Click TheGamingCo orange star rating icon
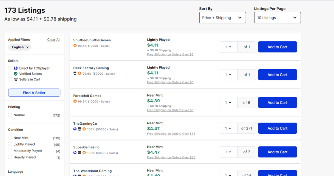The width and height of the screenshot is (334, 176). pyautogui.click(x=84, y=129)
